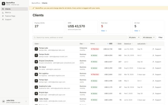Click the Jul 6, 2024 signed up date
168x105 pixels.
click(x=128, y=100)
